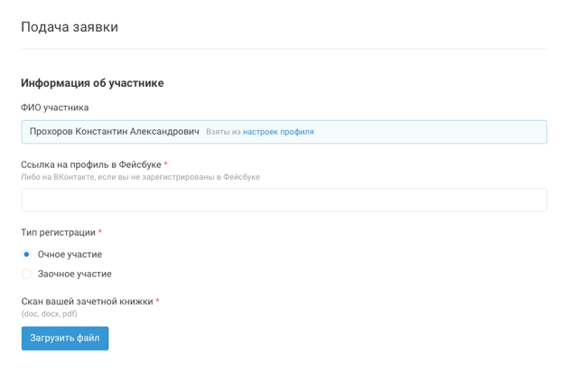Click the Подача заявки page heading
The height and width of the screenshot is (375, 568).
click(x=70, y=27)
